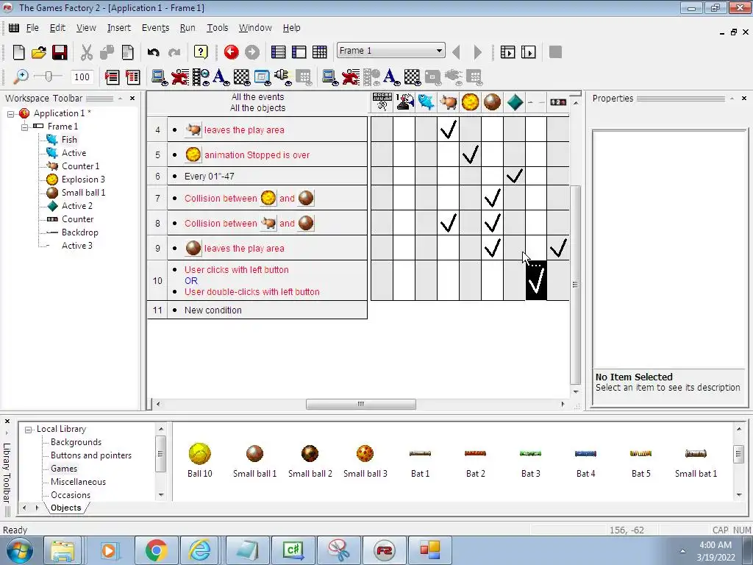Select Explosion 3 in workspace tree
Image resolution: width=753 pixels, height=565 pixels.
coord(83,180)
